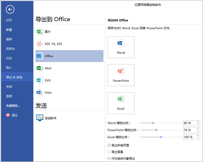203x162 pixels.
Task: Click 退出 label in the sidebar
Action: (15, 115)
